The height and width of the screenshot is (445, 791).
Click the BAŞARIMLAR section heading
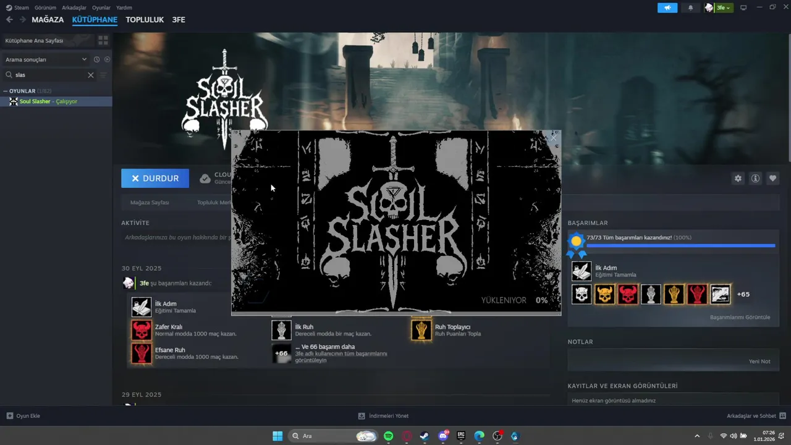[588, 222]
